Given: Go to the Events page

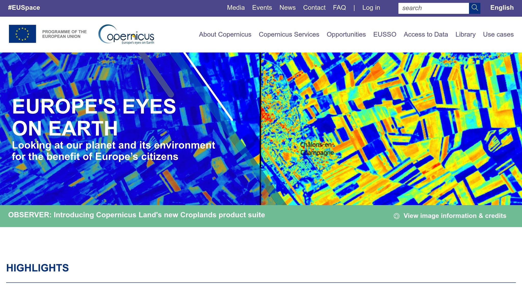Looking at the screenshot, I should [x=262, y=8].
